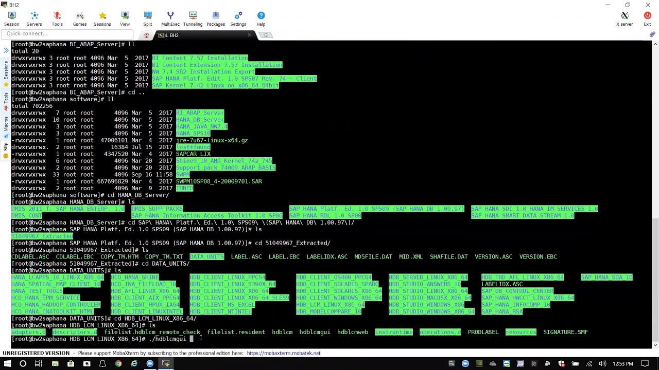Open the Tunneling toolbar button

click(x=193, y=19)
